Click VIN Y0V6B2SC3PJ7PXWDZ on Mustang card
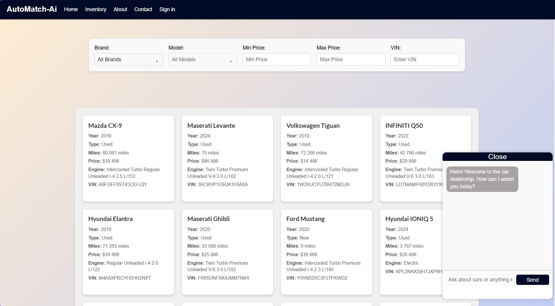This screenshot has width=555, height=306. (x=322, y=278)
